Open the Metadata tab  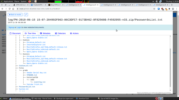click(45, 33)
